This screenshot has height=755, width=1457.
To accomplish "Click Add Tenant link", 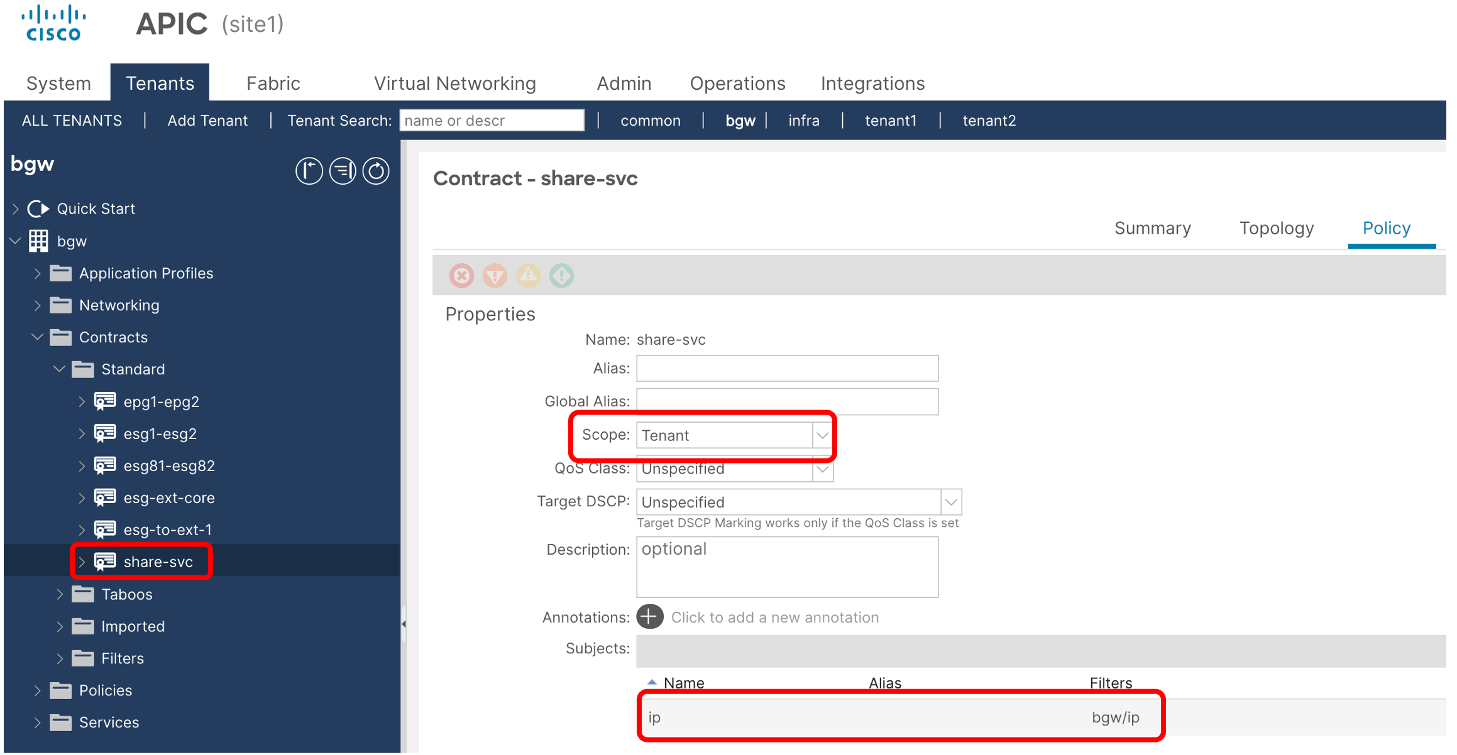I will pyautogui.click(x=207, y=121).
